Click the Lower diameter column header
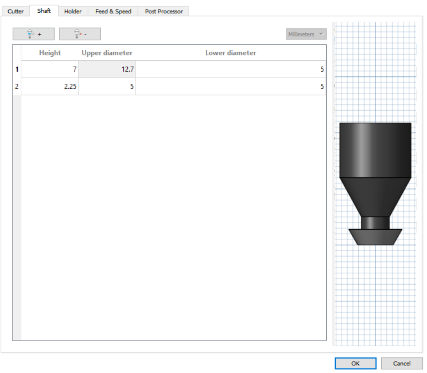The image size is (427, 373). click(x=230, y=53)
